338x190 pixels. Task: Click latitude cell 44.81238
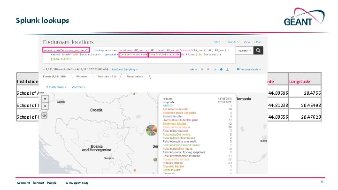278,106
